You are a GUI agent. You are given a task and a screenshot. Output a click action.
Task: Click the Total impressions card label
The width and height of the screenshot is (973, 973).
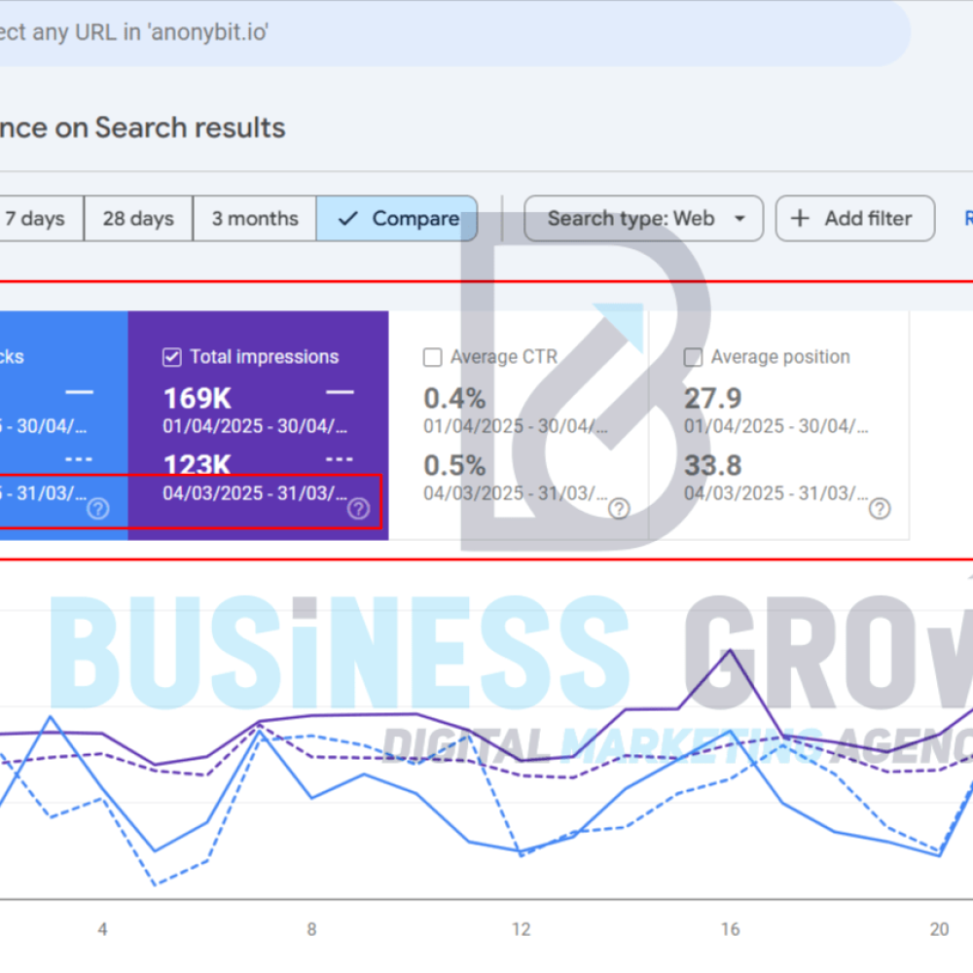pos(265,357)
